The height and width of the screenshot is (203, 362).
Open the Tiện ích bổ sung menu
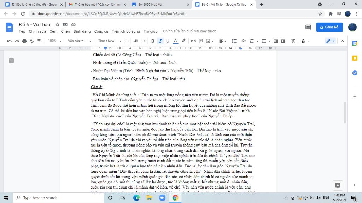pyautogui.click(x=126, y=31)
